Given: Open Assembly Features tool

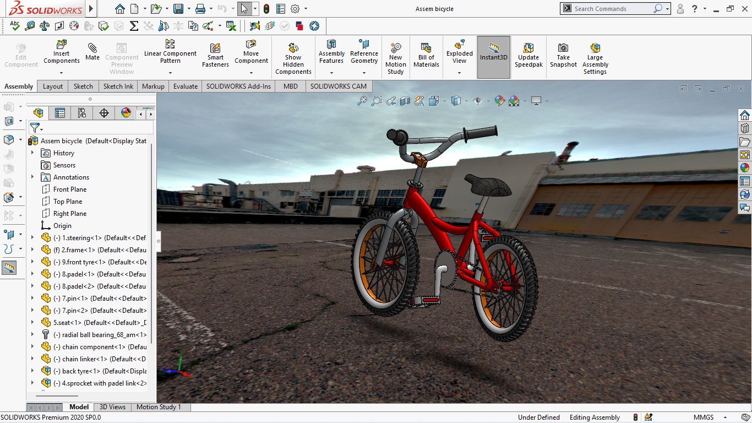Looking at the screenshot, I should coord(331,51).
